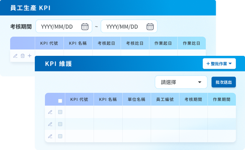Click 單位名稱 column header

click(137, 99)
